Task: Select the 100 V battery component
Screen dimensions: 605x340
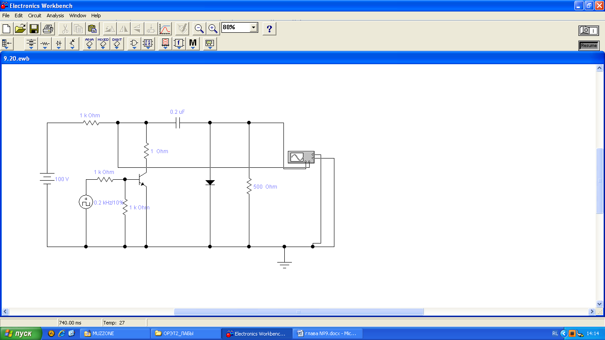Action: point(47,179)
